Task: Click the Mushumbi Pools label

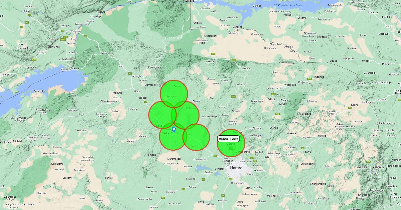Action: pyautogui.click(x=202, y=42)
